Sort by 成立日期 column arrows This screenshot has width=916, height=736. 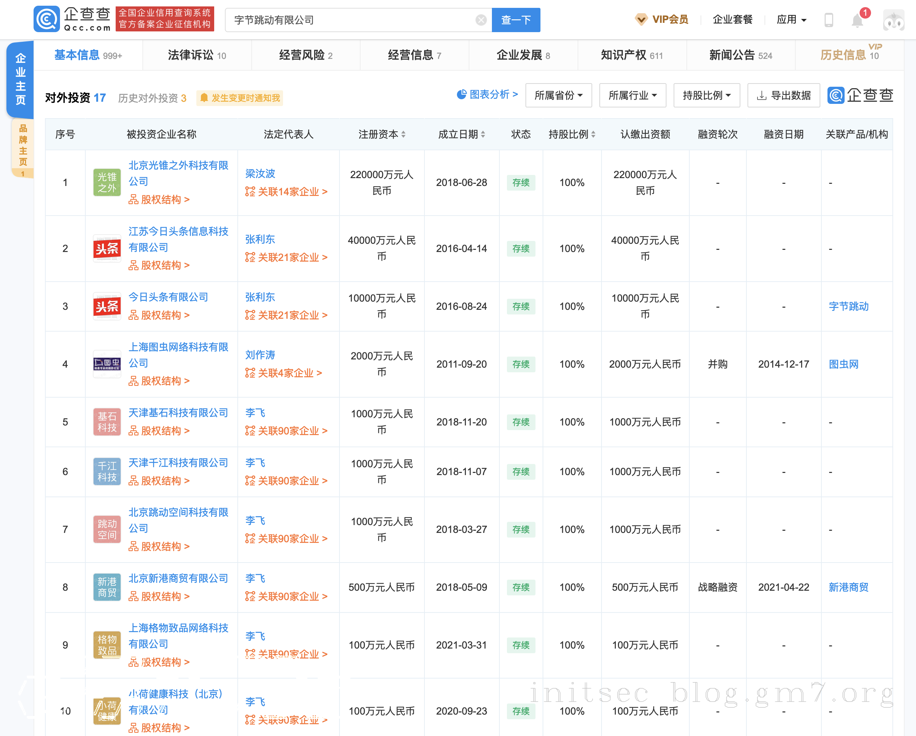pos(483,135)
